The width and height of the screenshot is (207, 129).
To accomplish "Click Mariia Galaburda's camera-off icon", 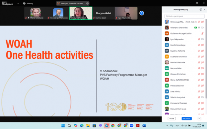I will tap(202, 62).
